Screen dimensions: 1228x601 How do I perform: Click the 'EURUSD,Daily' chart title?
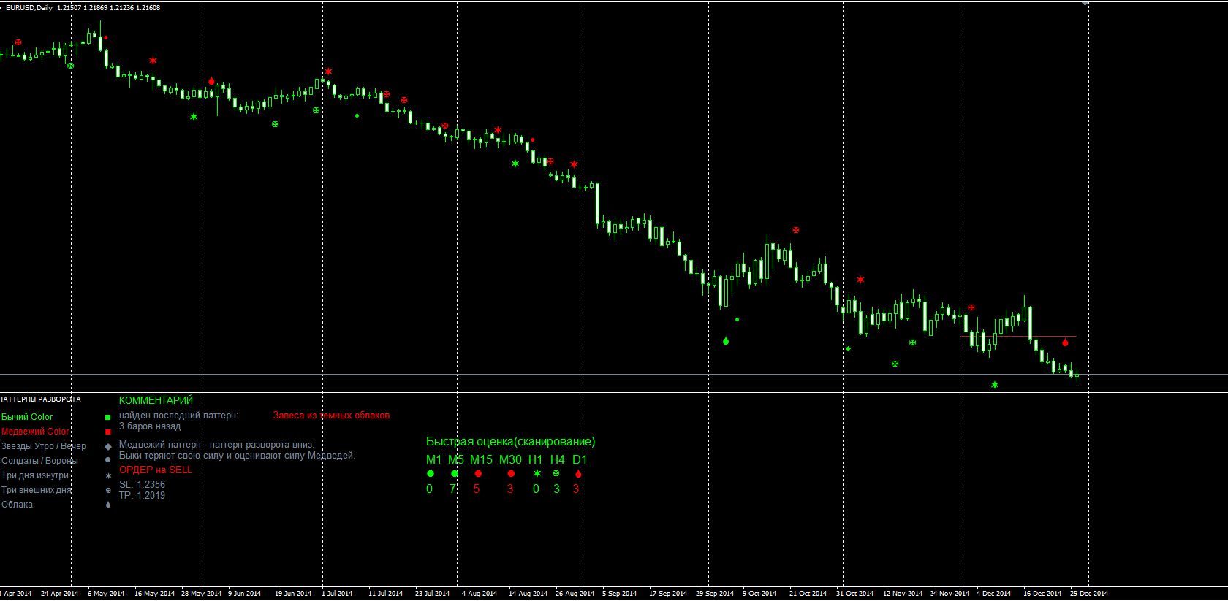point(29,7)
